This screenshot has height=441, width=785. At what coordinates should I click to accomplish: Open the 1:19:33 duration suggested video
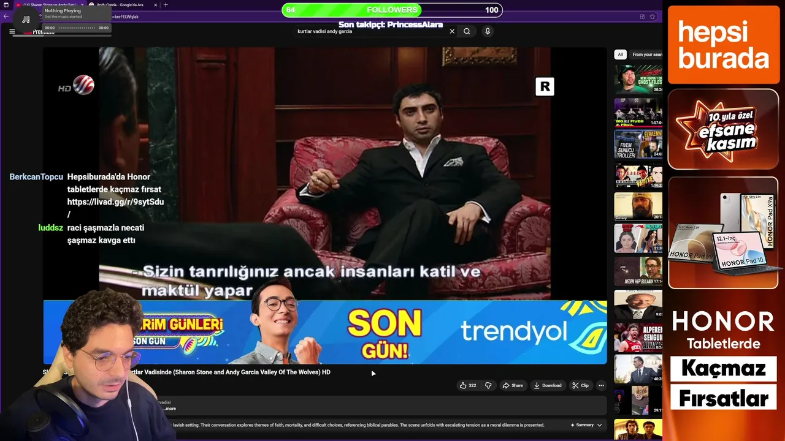[638, 176]
